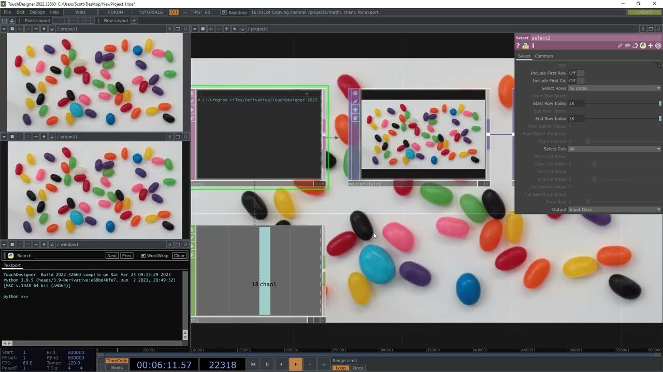
Task: Switch to the Common parameter tab
Action: coord(544,56)
